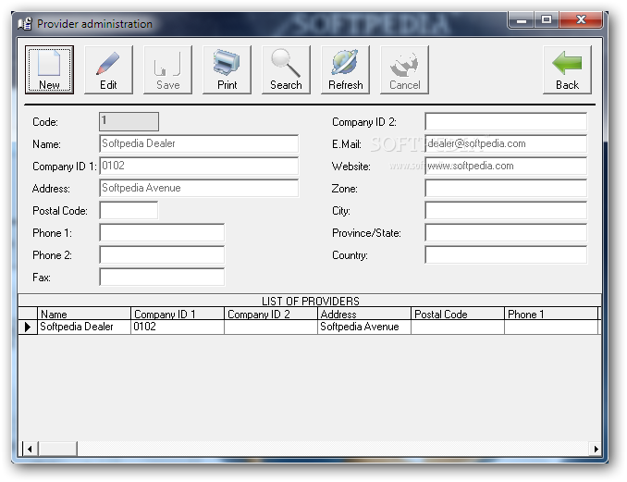Click the Phone 2 input field
The width and height of the screenshot is (627, 482).
[162, 254]
